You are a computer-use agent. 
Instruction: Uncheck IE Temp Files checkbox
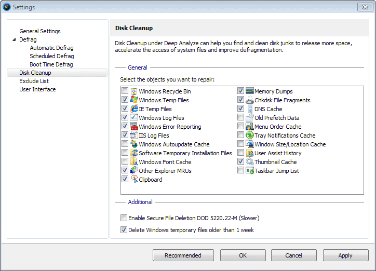click(x=125, y=109)
